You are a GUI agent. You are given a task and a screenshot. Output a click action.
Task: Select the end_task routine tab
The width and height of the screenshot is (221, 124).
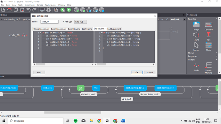[x=175, y=19]
